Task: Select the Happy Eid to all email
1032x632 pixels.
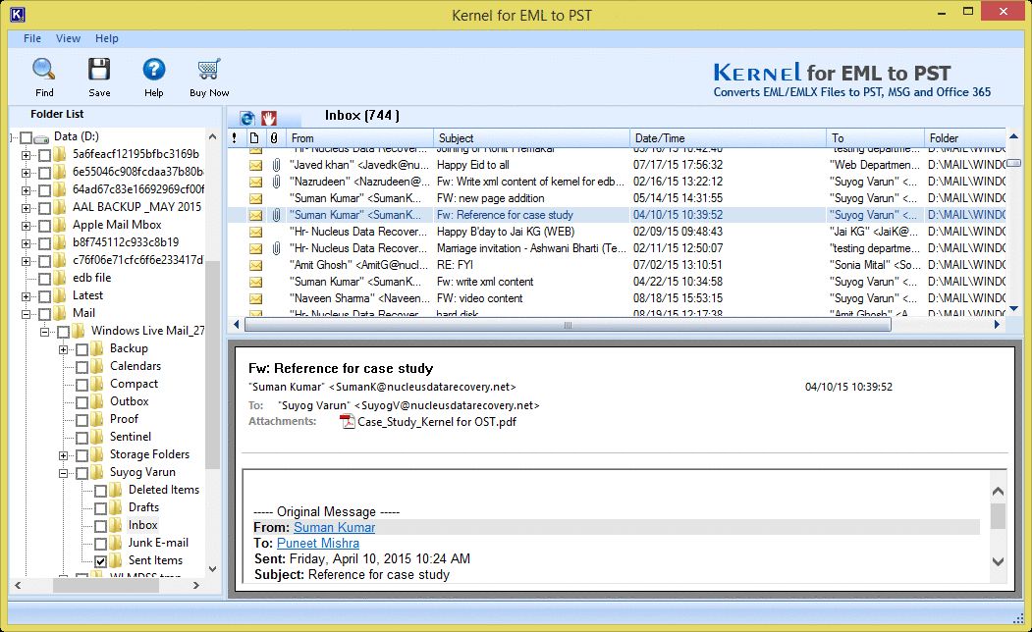Action: click(617, 165)
